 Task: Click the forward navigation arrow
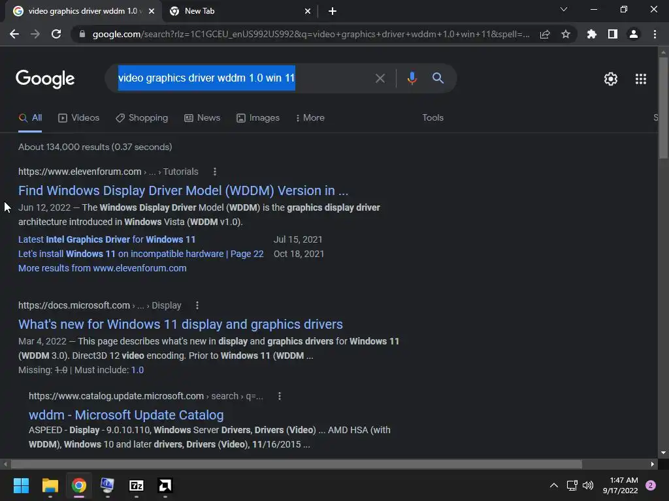tap(35, 34)
